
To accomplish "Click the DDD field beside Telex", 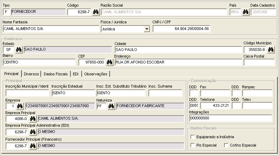I will 236,105.
